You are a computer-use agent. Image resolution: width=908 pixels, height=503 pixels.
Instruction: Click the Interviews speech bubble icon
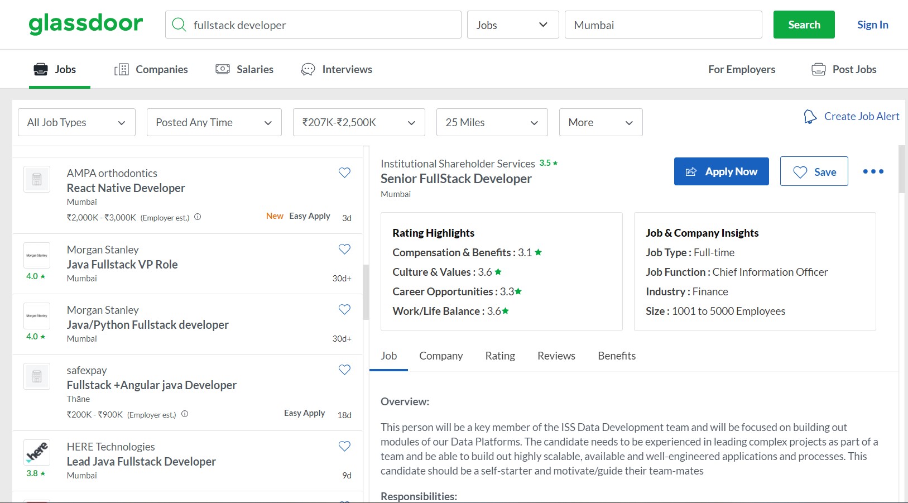(x=308, y=69)
